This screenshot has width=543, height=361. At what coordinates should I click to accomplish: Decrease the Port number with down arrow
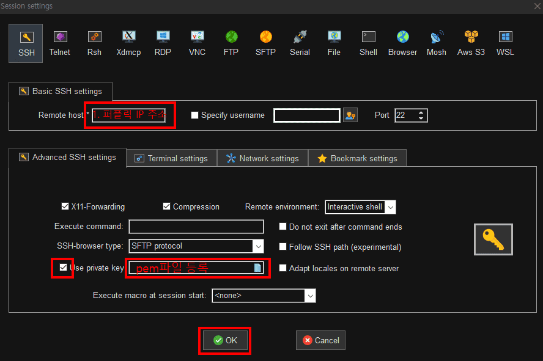(x=421, y=119)
